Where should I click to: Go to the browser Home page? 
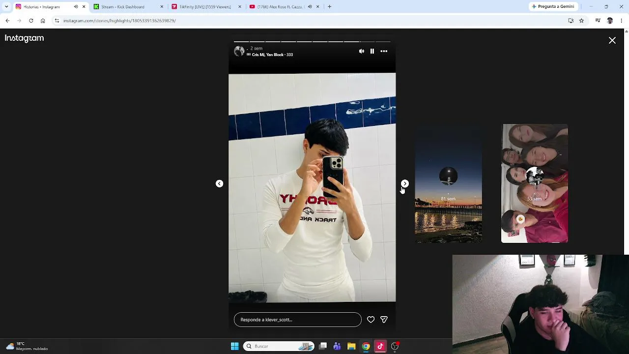coord(43,21)
